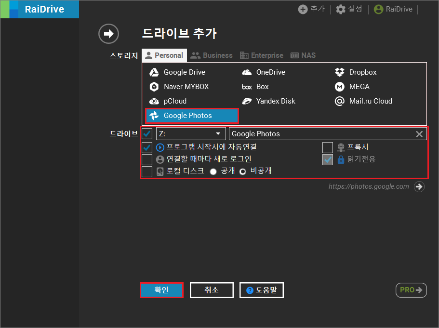The height and width of the screenshot is (328, 439).
Task: Select the 비공개 private radio button
Action: click(243, 171)
